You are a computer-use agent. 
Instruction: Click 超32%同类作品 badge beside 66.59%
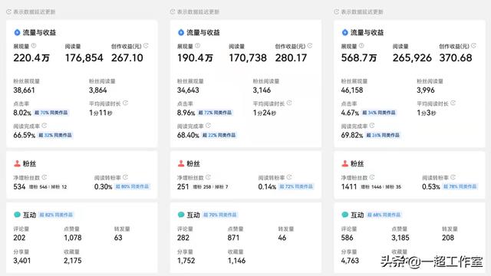tap(55, 135)
